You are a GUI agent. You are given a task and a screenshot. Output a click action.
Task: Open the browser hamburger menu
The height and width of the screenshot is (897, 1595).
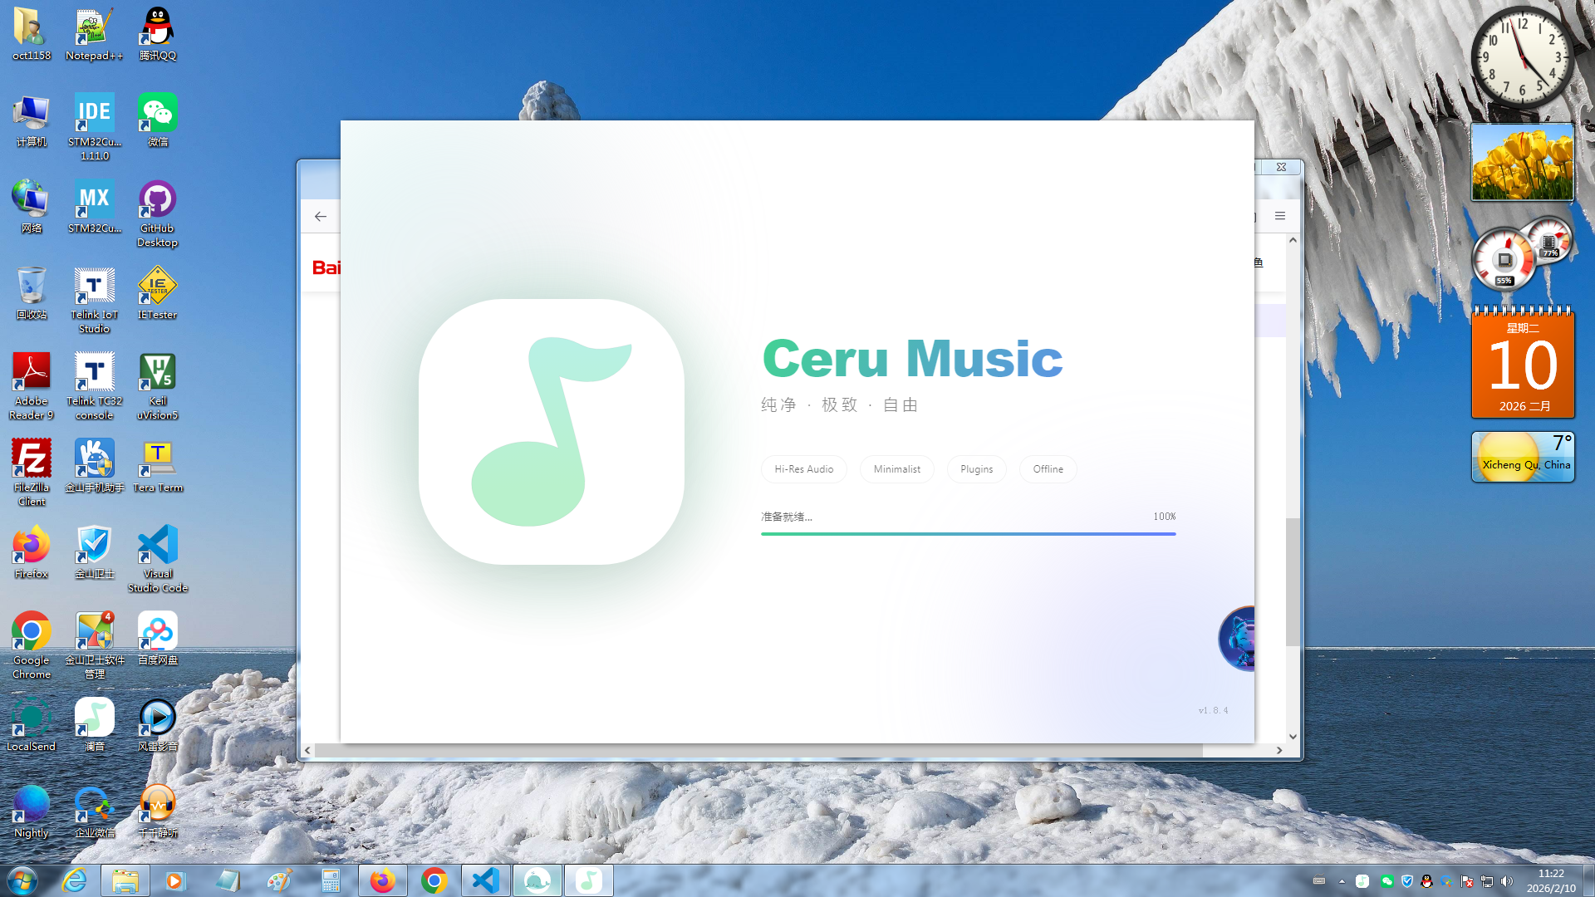pos(1280,216)
